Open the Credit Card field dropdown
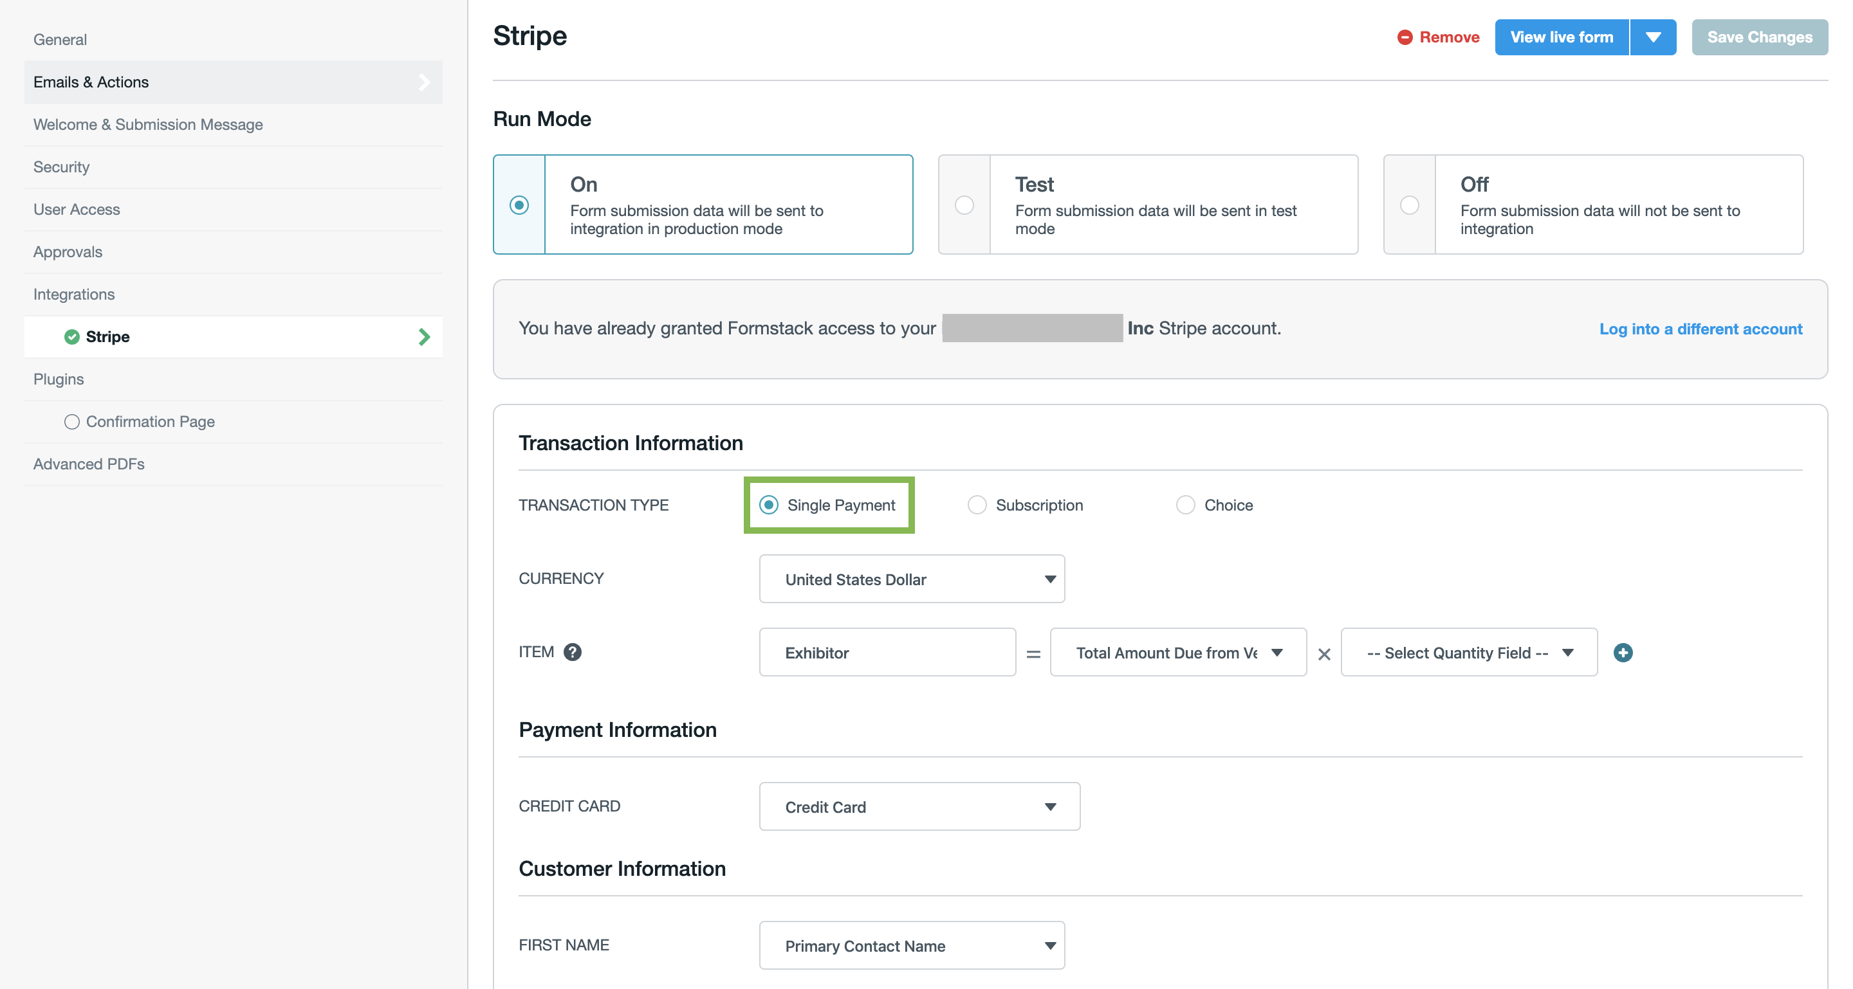This screenshot has width=1853, height=989. click(919, 806)
